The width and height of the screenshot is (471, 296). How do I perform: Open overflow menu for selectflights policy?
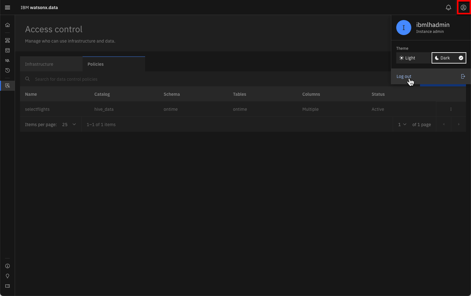451,109
